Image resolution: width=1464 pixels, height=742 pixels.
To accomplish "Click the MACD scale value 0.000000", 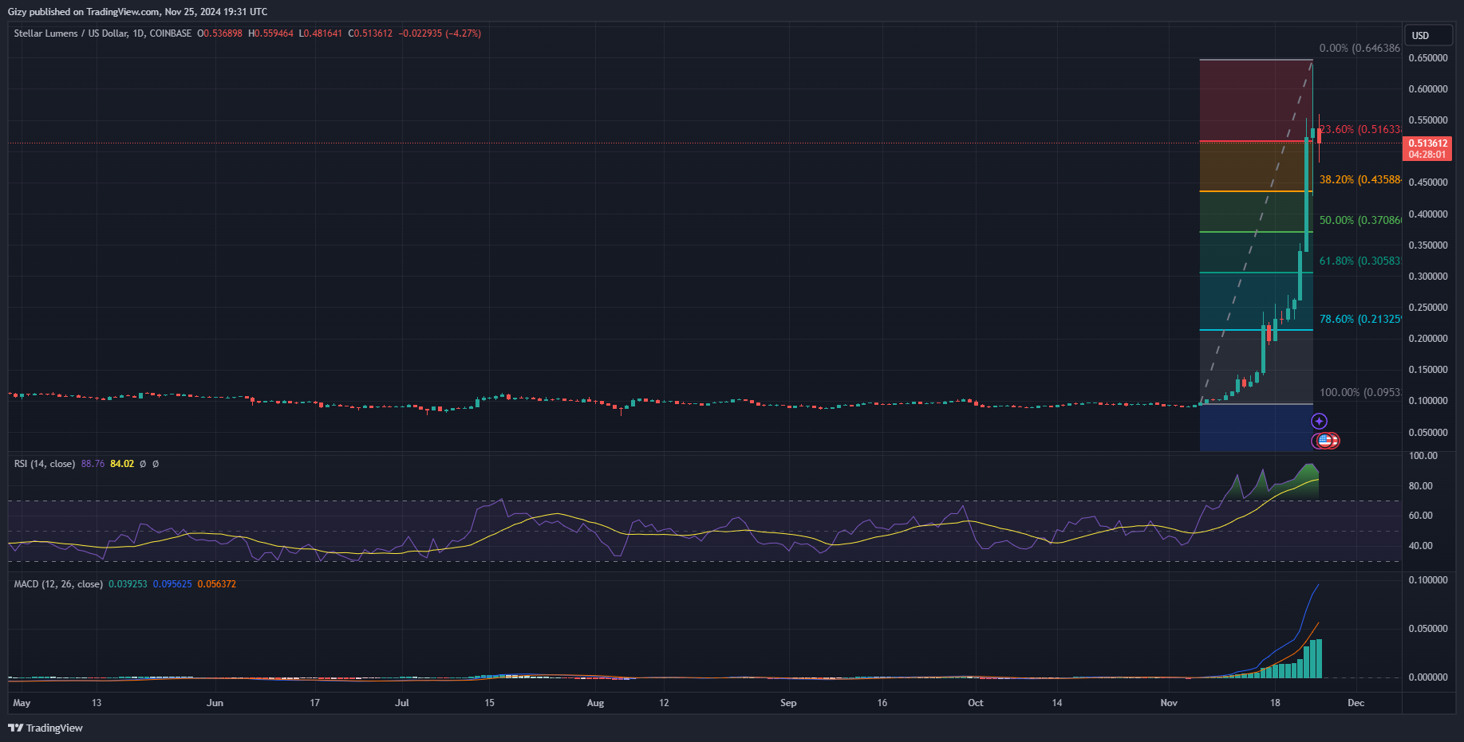I will click(1428, 677).
